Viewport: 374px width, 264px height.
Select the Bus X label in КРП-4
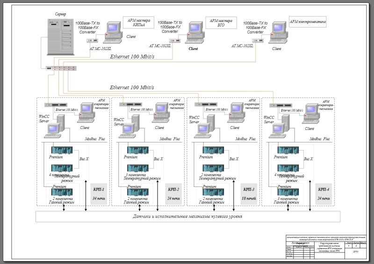(309, 159)
